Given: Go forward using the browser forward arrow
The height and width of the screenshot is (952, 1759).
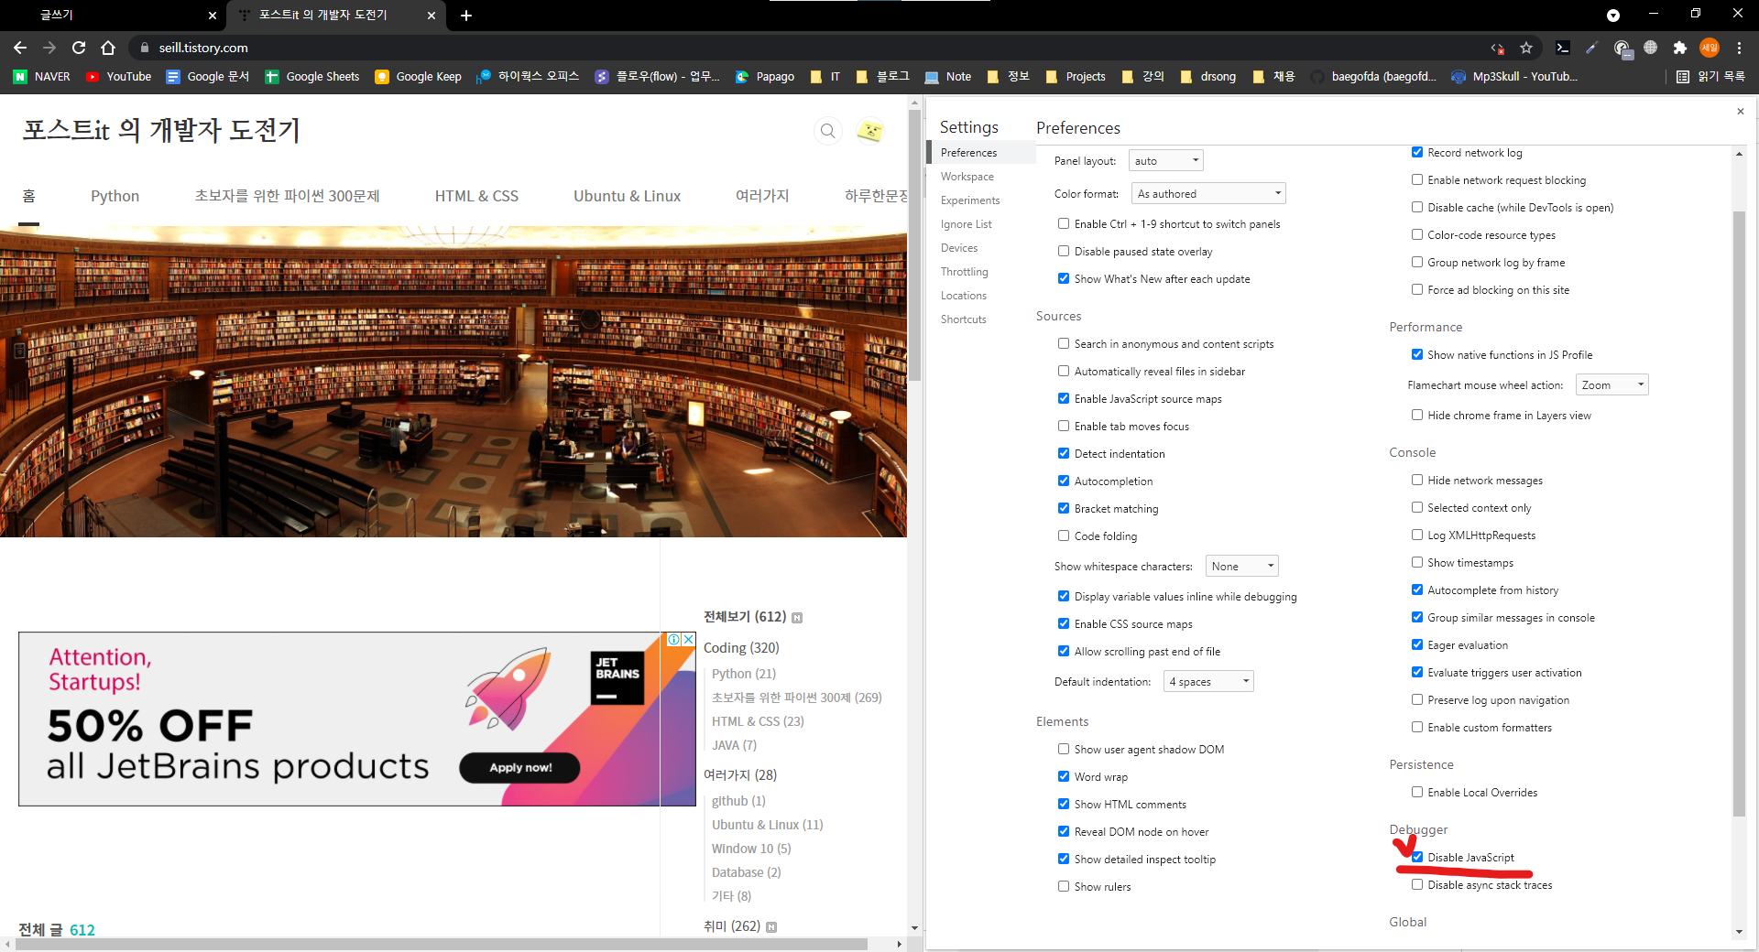Looking at the screenshot, I should point(49,48).
